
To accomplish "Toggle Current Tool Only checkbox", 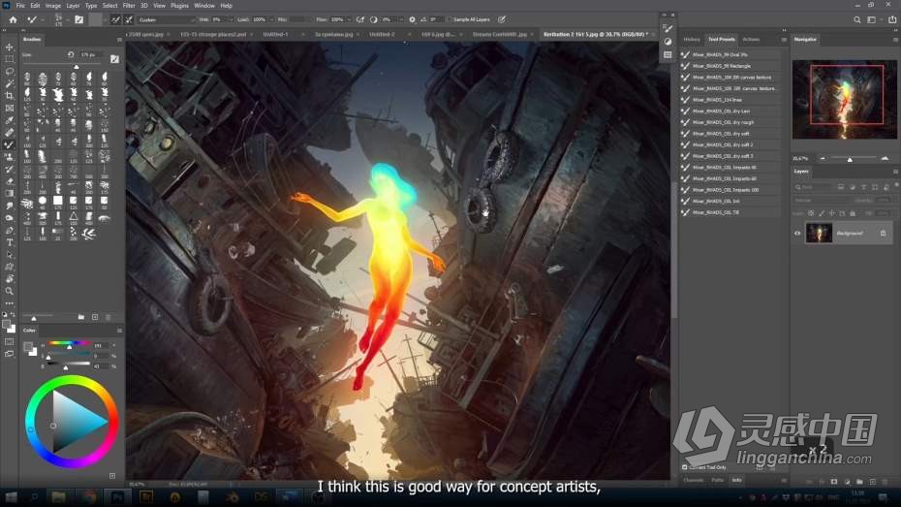I will click(x=684, y=467).
